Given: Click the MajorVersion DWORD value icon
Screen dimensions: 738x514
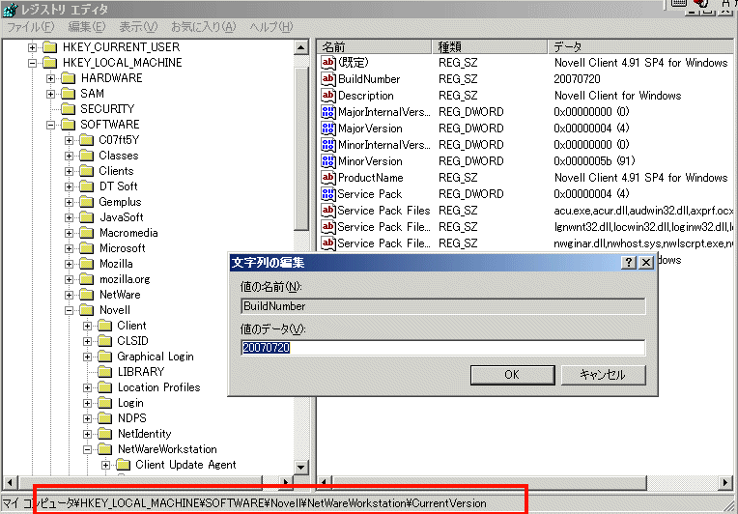Looking at the screenshot, I should pos(328,128).
